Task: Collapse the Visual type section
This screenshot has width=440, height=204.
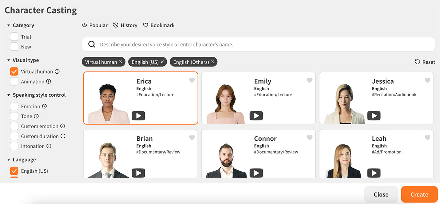Action: 9,60
